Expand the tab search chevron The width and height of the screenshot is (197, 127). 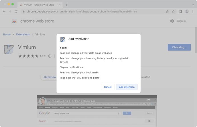tap(193, 5)
